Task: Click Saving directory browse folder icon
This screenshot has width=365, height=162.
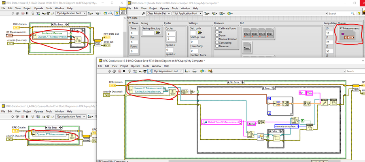Action: pos(158,33)
